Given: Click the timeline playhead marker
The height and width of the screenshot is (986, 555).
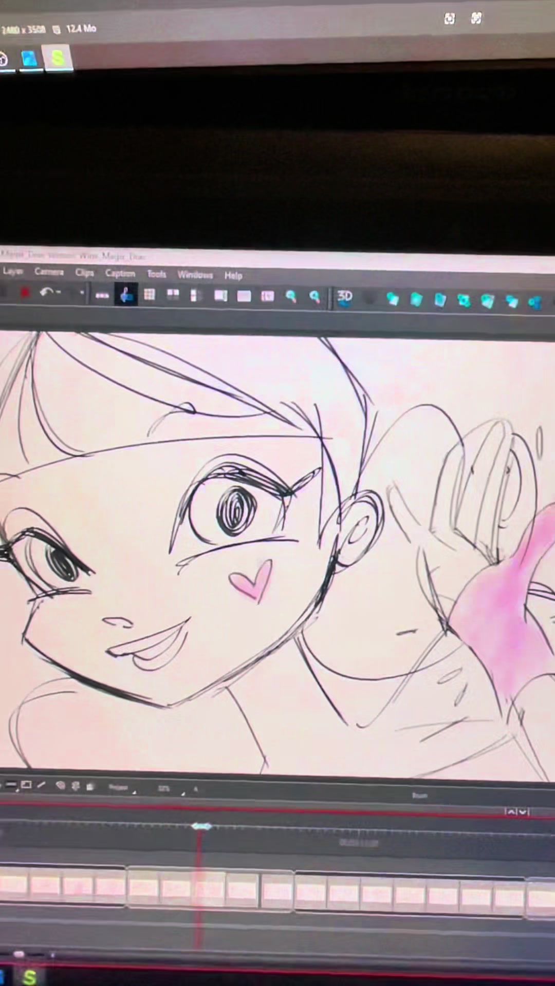Looking at the screenshot, I should tap(201, 826).
